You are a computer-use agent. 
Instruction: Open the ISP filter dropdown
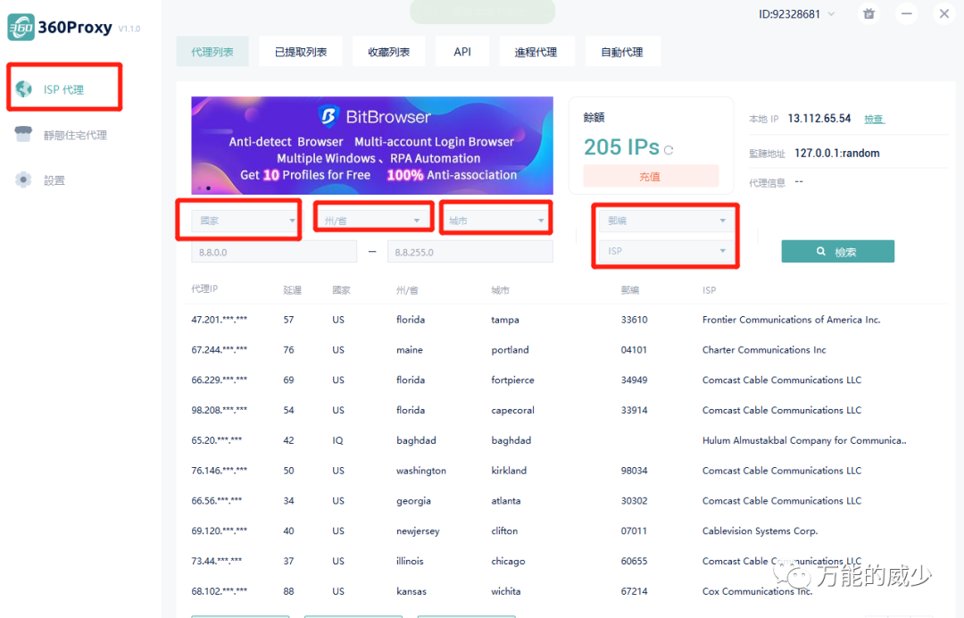pyautogui.click(x=667, y=251)
